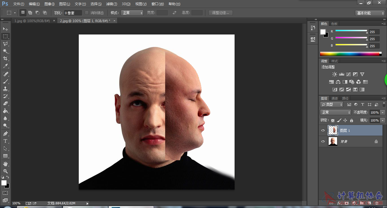The image size is (387, 208).
Task: Choose Intersect with selection mode
Action: point(45,13)
